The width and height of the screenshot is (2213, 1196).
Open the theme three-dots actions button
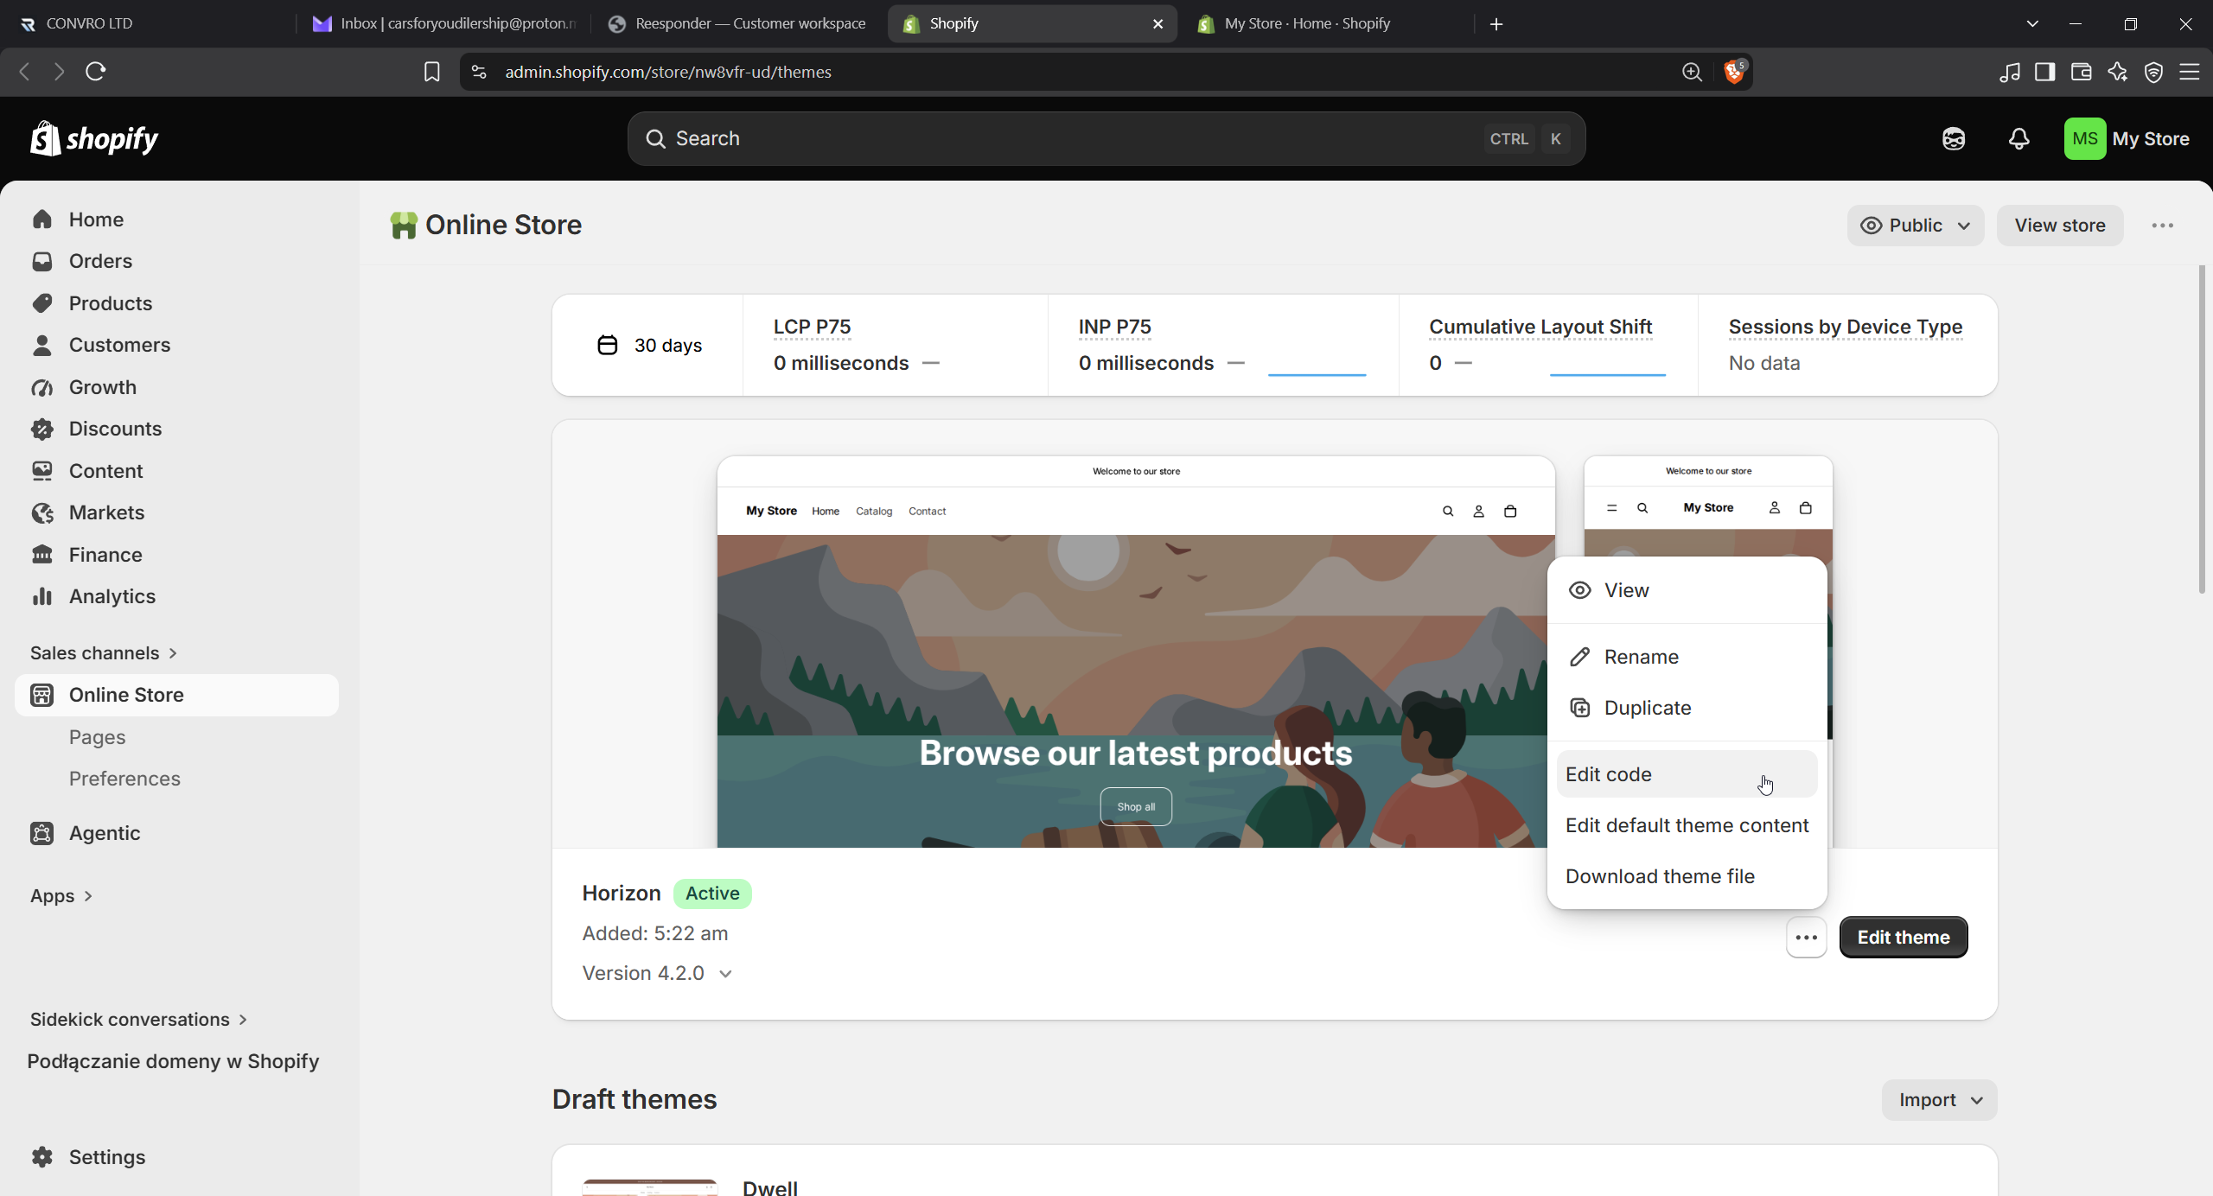pos(1806,938)
